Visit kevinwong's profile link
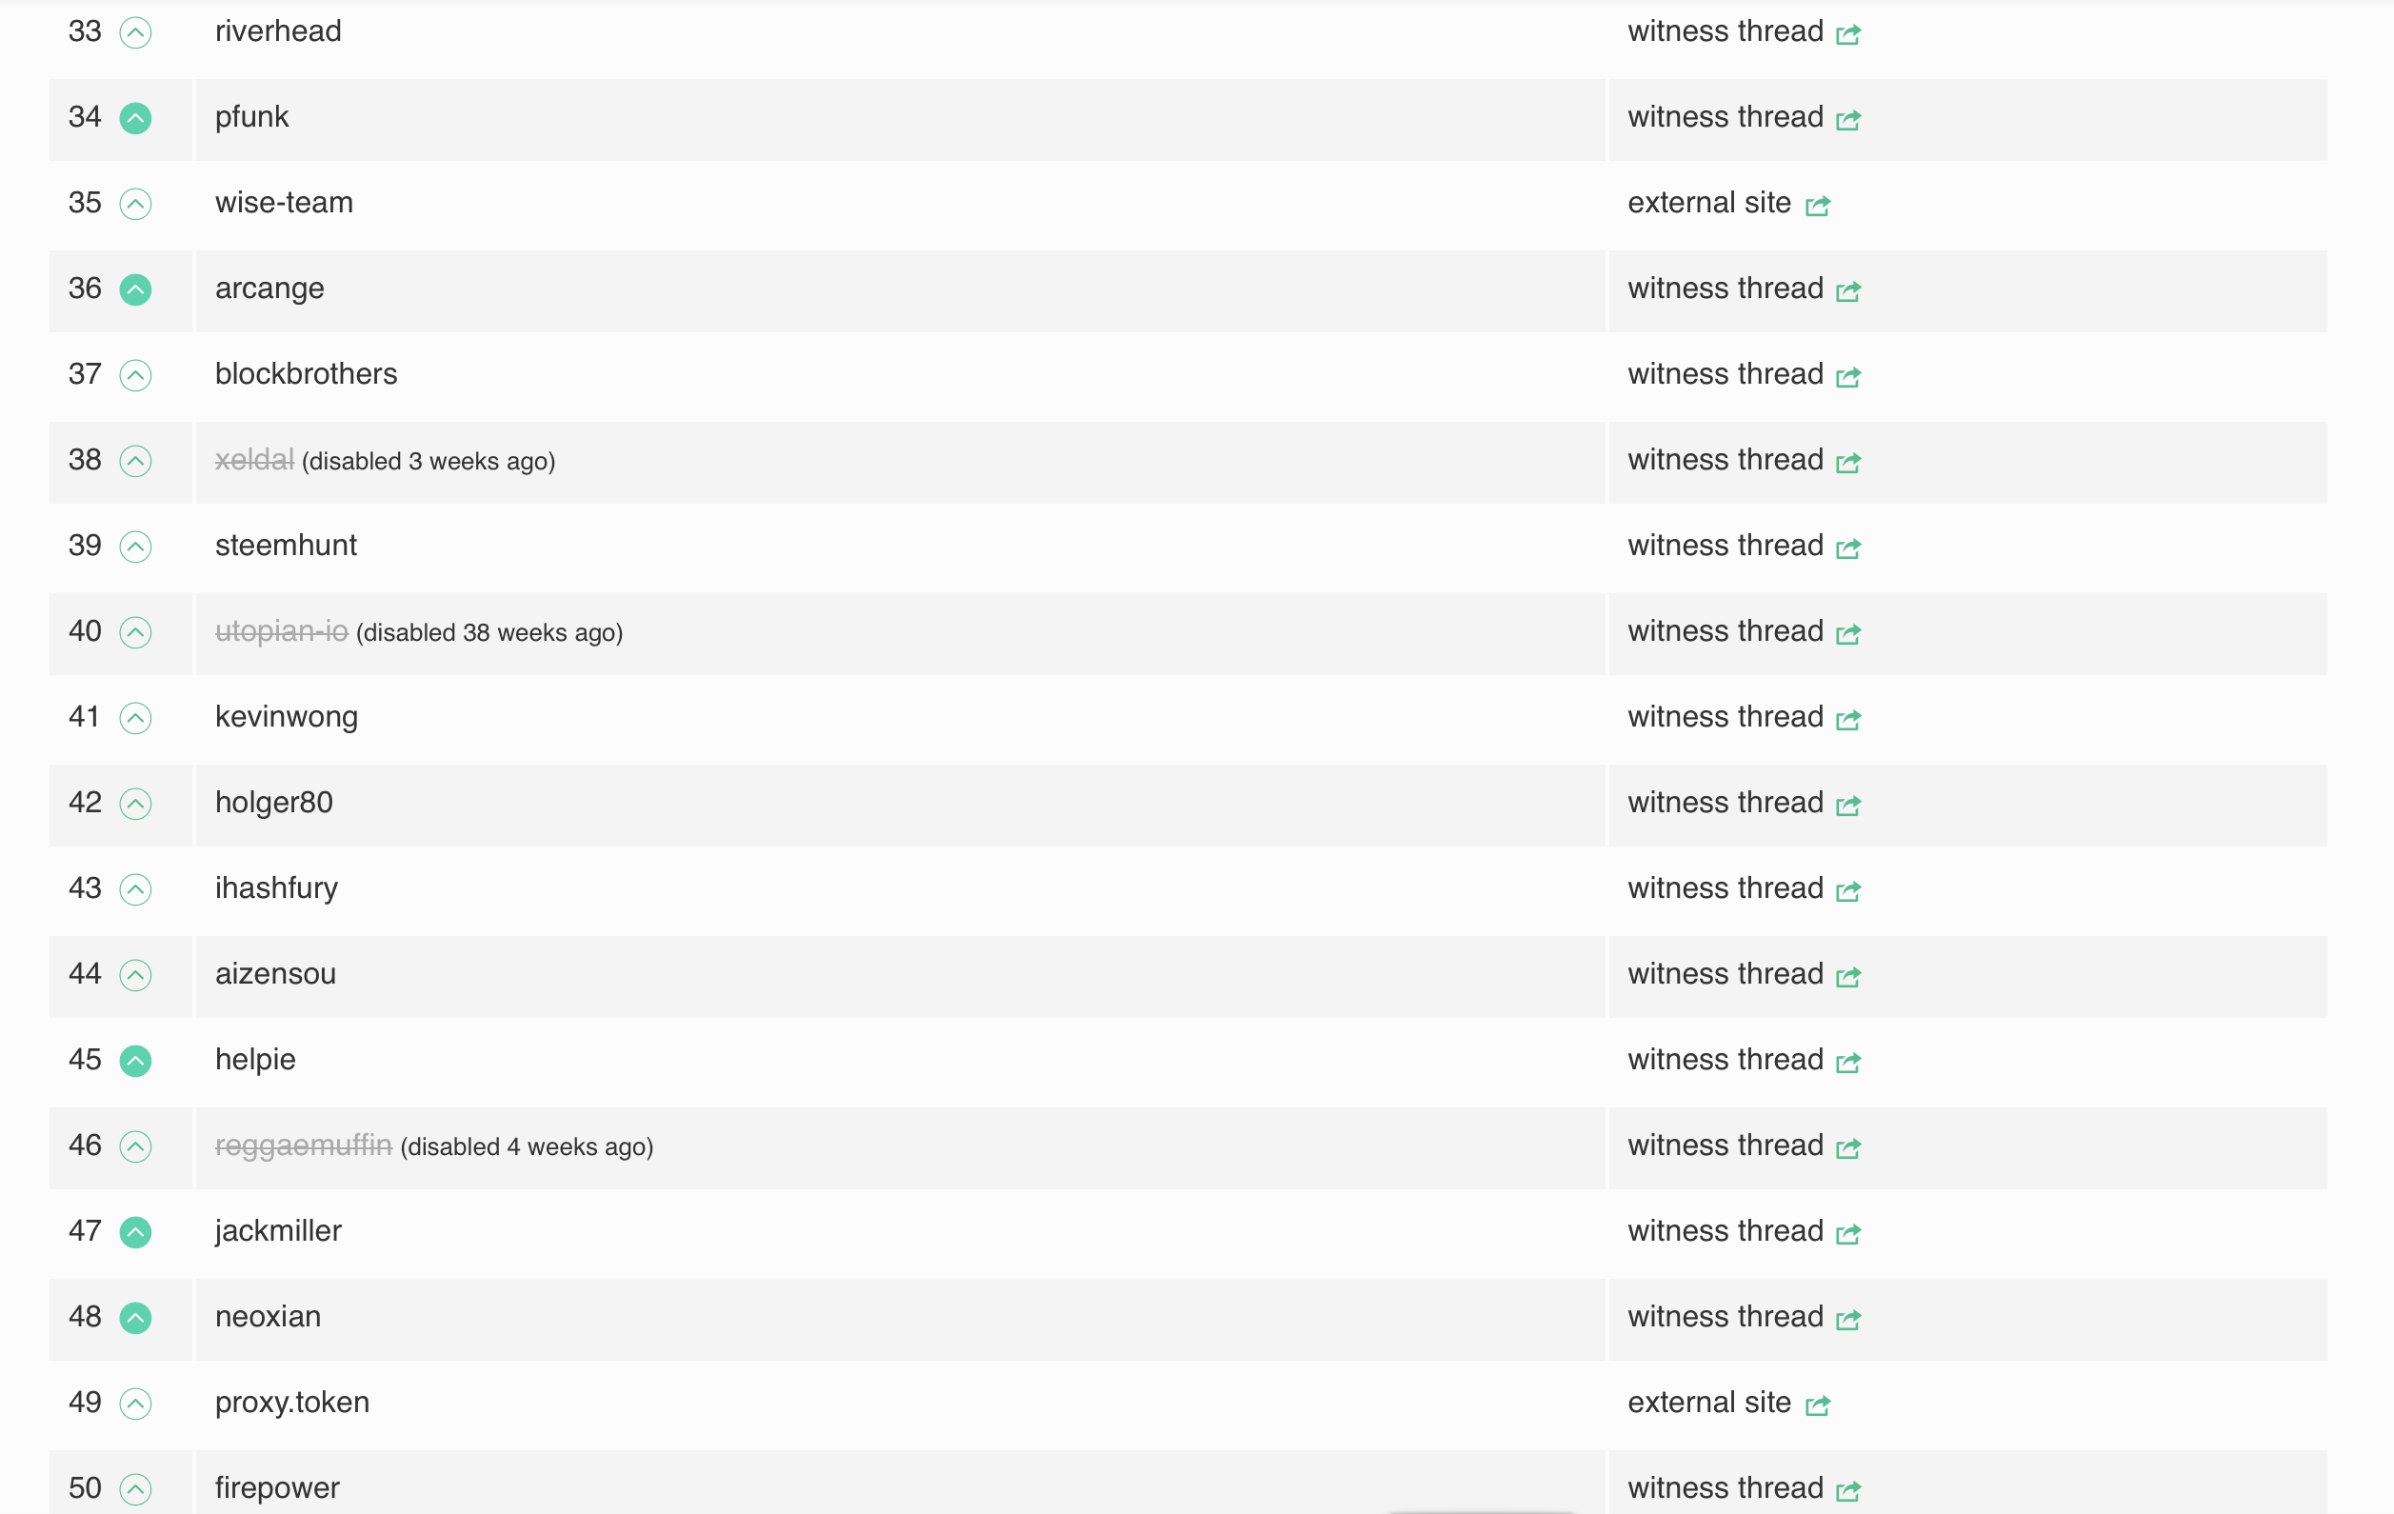The image size is (2394, 1514). (x=287, y=718)
